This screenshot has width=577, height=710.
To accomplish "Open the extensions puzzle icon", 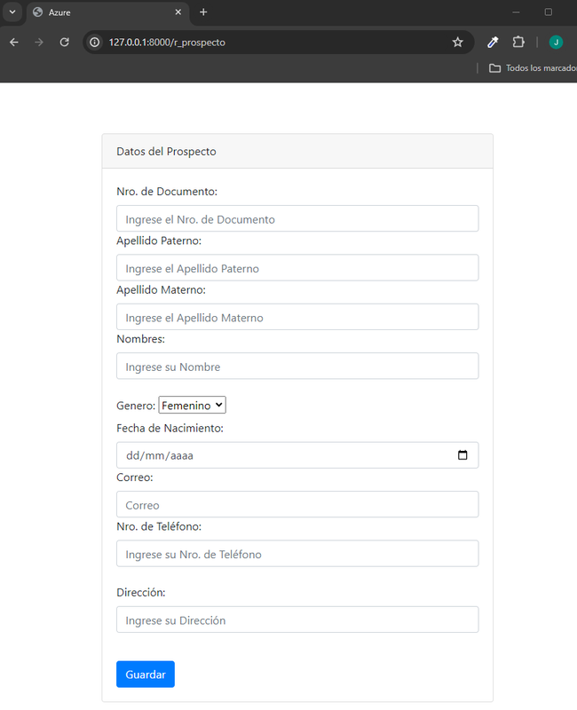I will [x=518, y=42].
